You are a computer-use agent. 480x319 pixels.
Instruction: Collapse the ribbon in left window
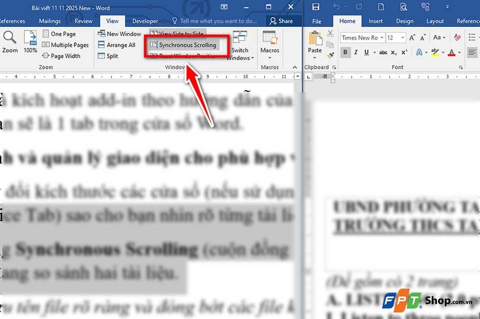295,67
